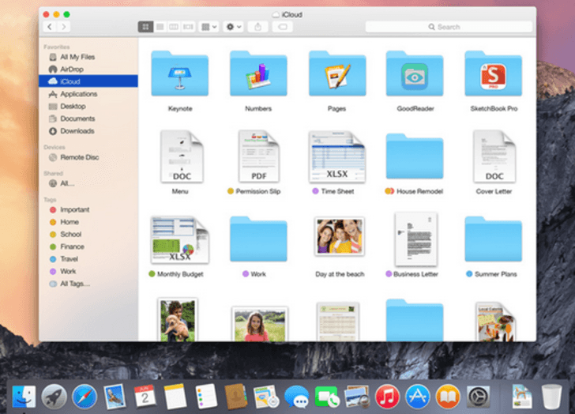The height and width of the screenshot is (414, 575).
Task: Click the Share toolbar button
Action: tap(258, 27)
